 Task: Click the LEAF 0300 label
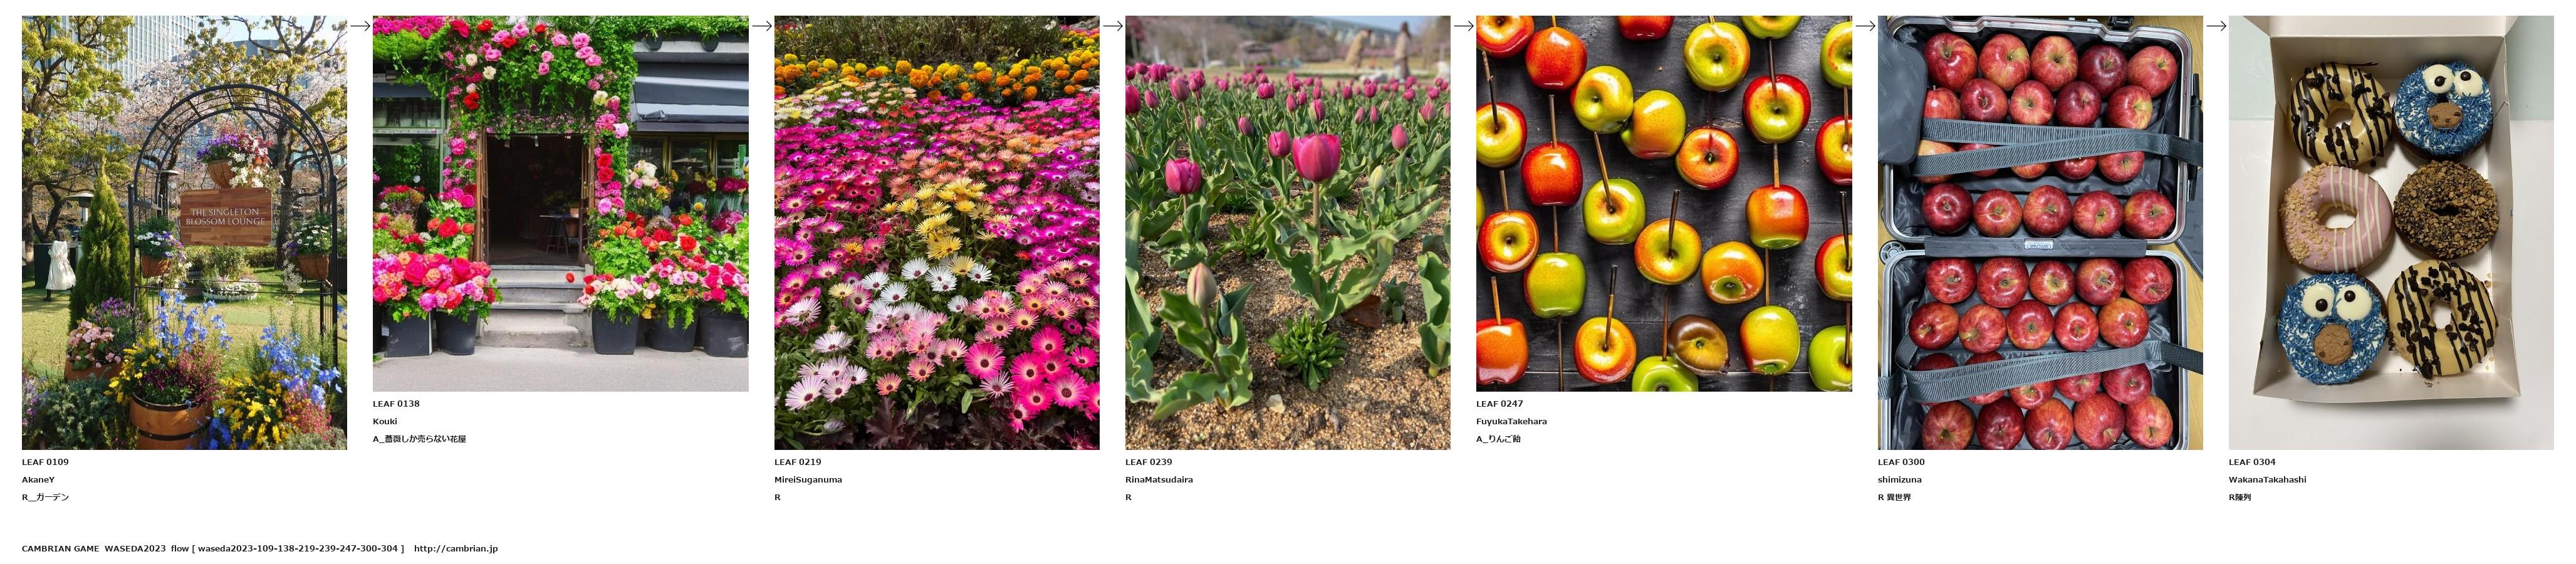(x=1901, y=462)
